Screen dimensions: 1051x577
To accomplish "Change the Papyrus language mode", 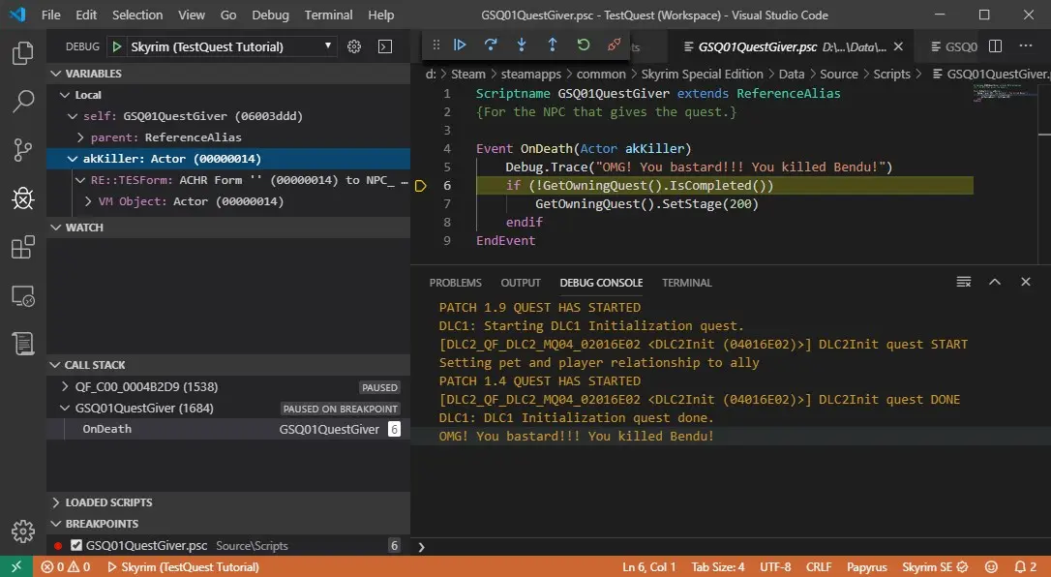I will [867, 567].
